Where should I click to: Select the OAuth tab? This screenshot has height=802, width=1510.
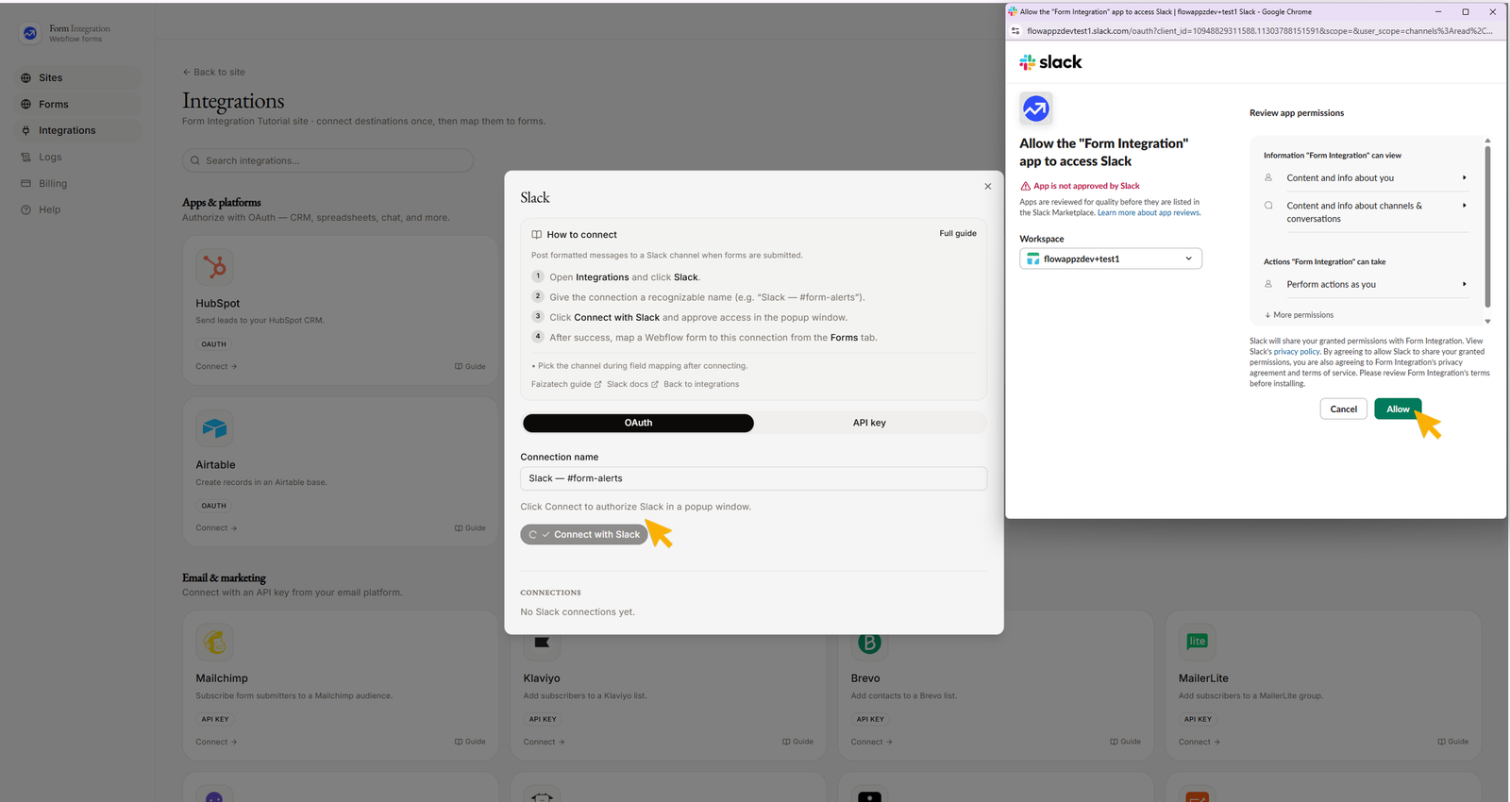tap(638, 423)
